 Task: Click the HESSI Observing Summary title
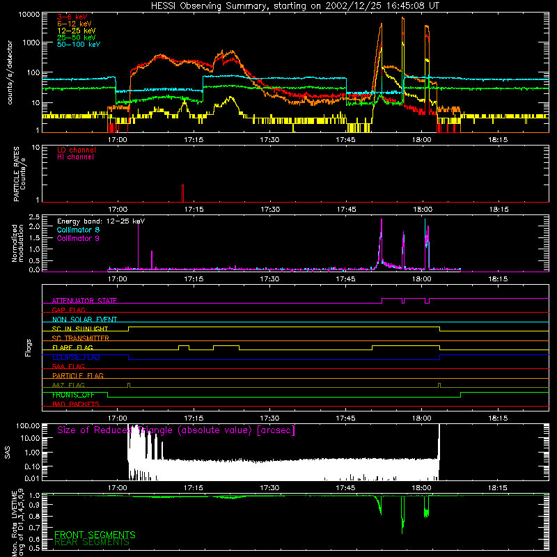pos(295,6)
